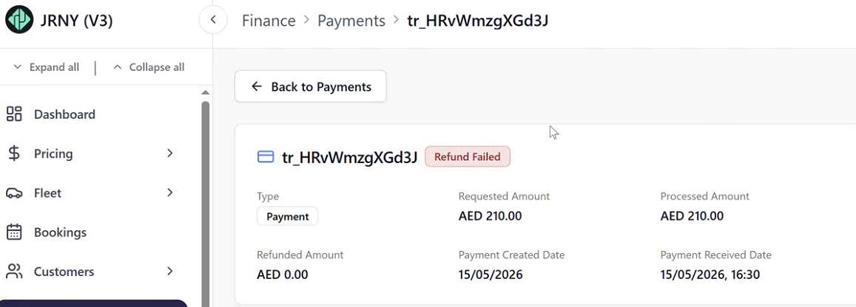Expand the Fleet submenu chevron
The image size is (856, 307).
[169, 193]
